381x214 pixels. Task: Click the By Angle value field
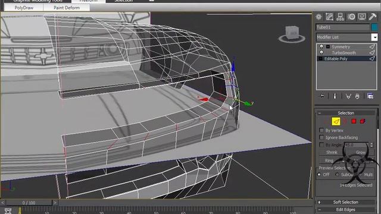(x=357, y=145)
